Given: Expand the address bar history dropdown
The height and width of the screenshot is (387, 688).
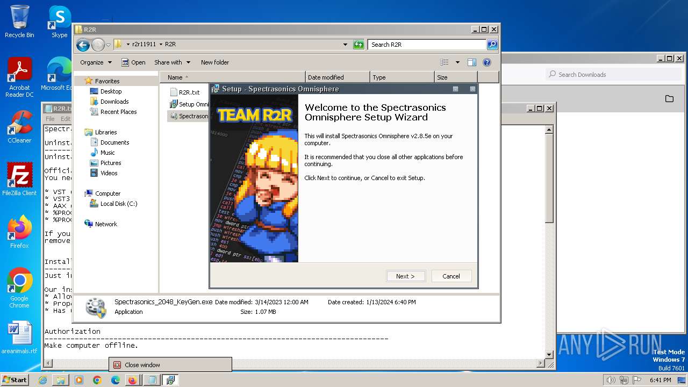Looking at the screenshot, I should coord(345,45).
